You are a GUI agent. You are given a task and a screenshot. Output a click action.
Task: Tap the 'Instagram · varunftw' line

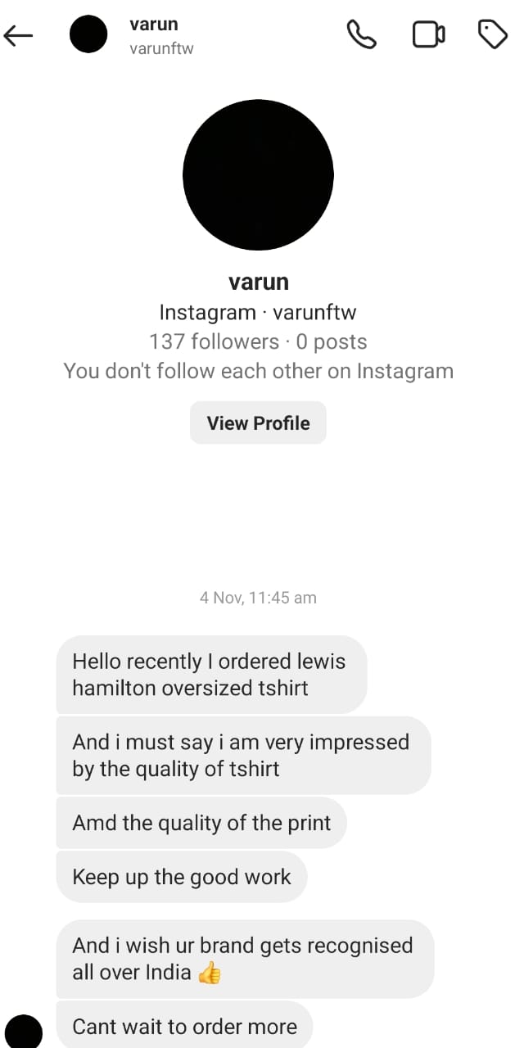258,312
